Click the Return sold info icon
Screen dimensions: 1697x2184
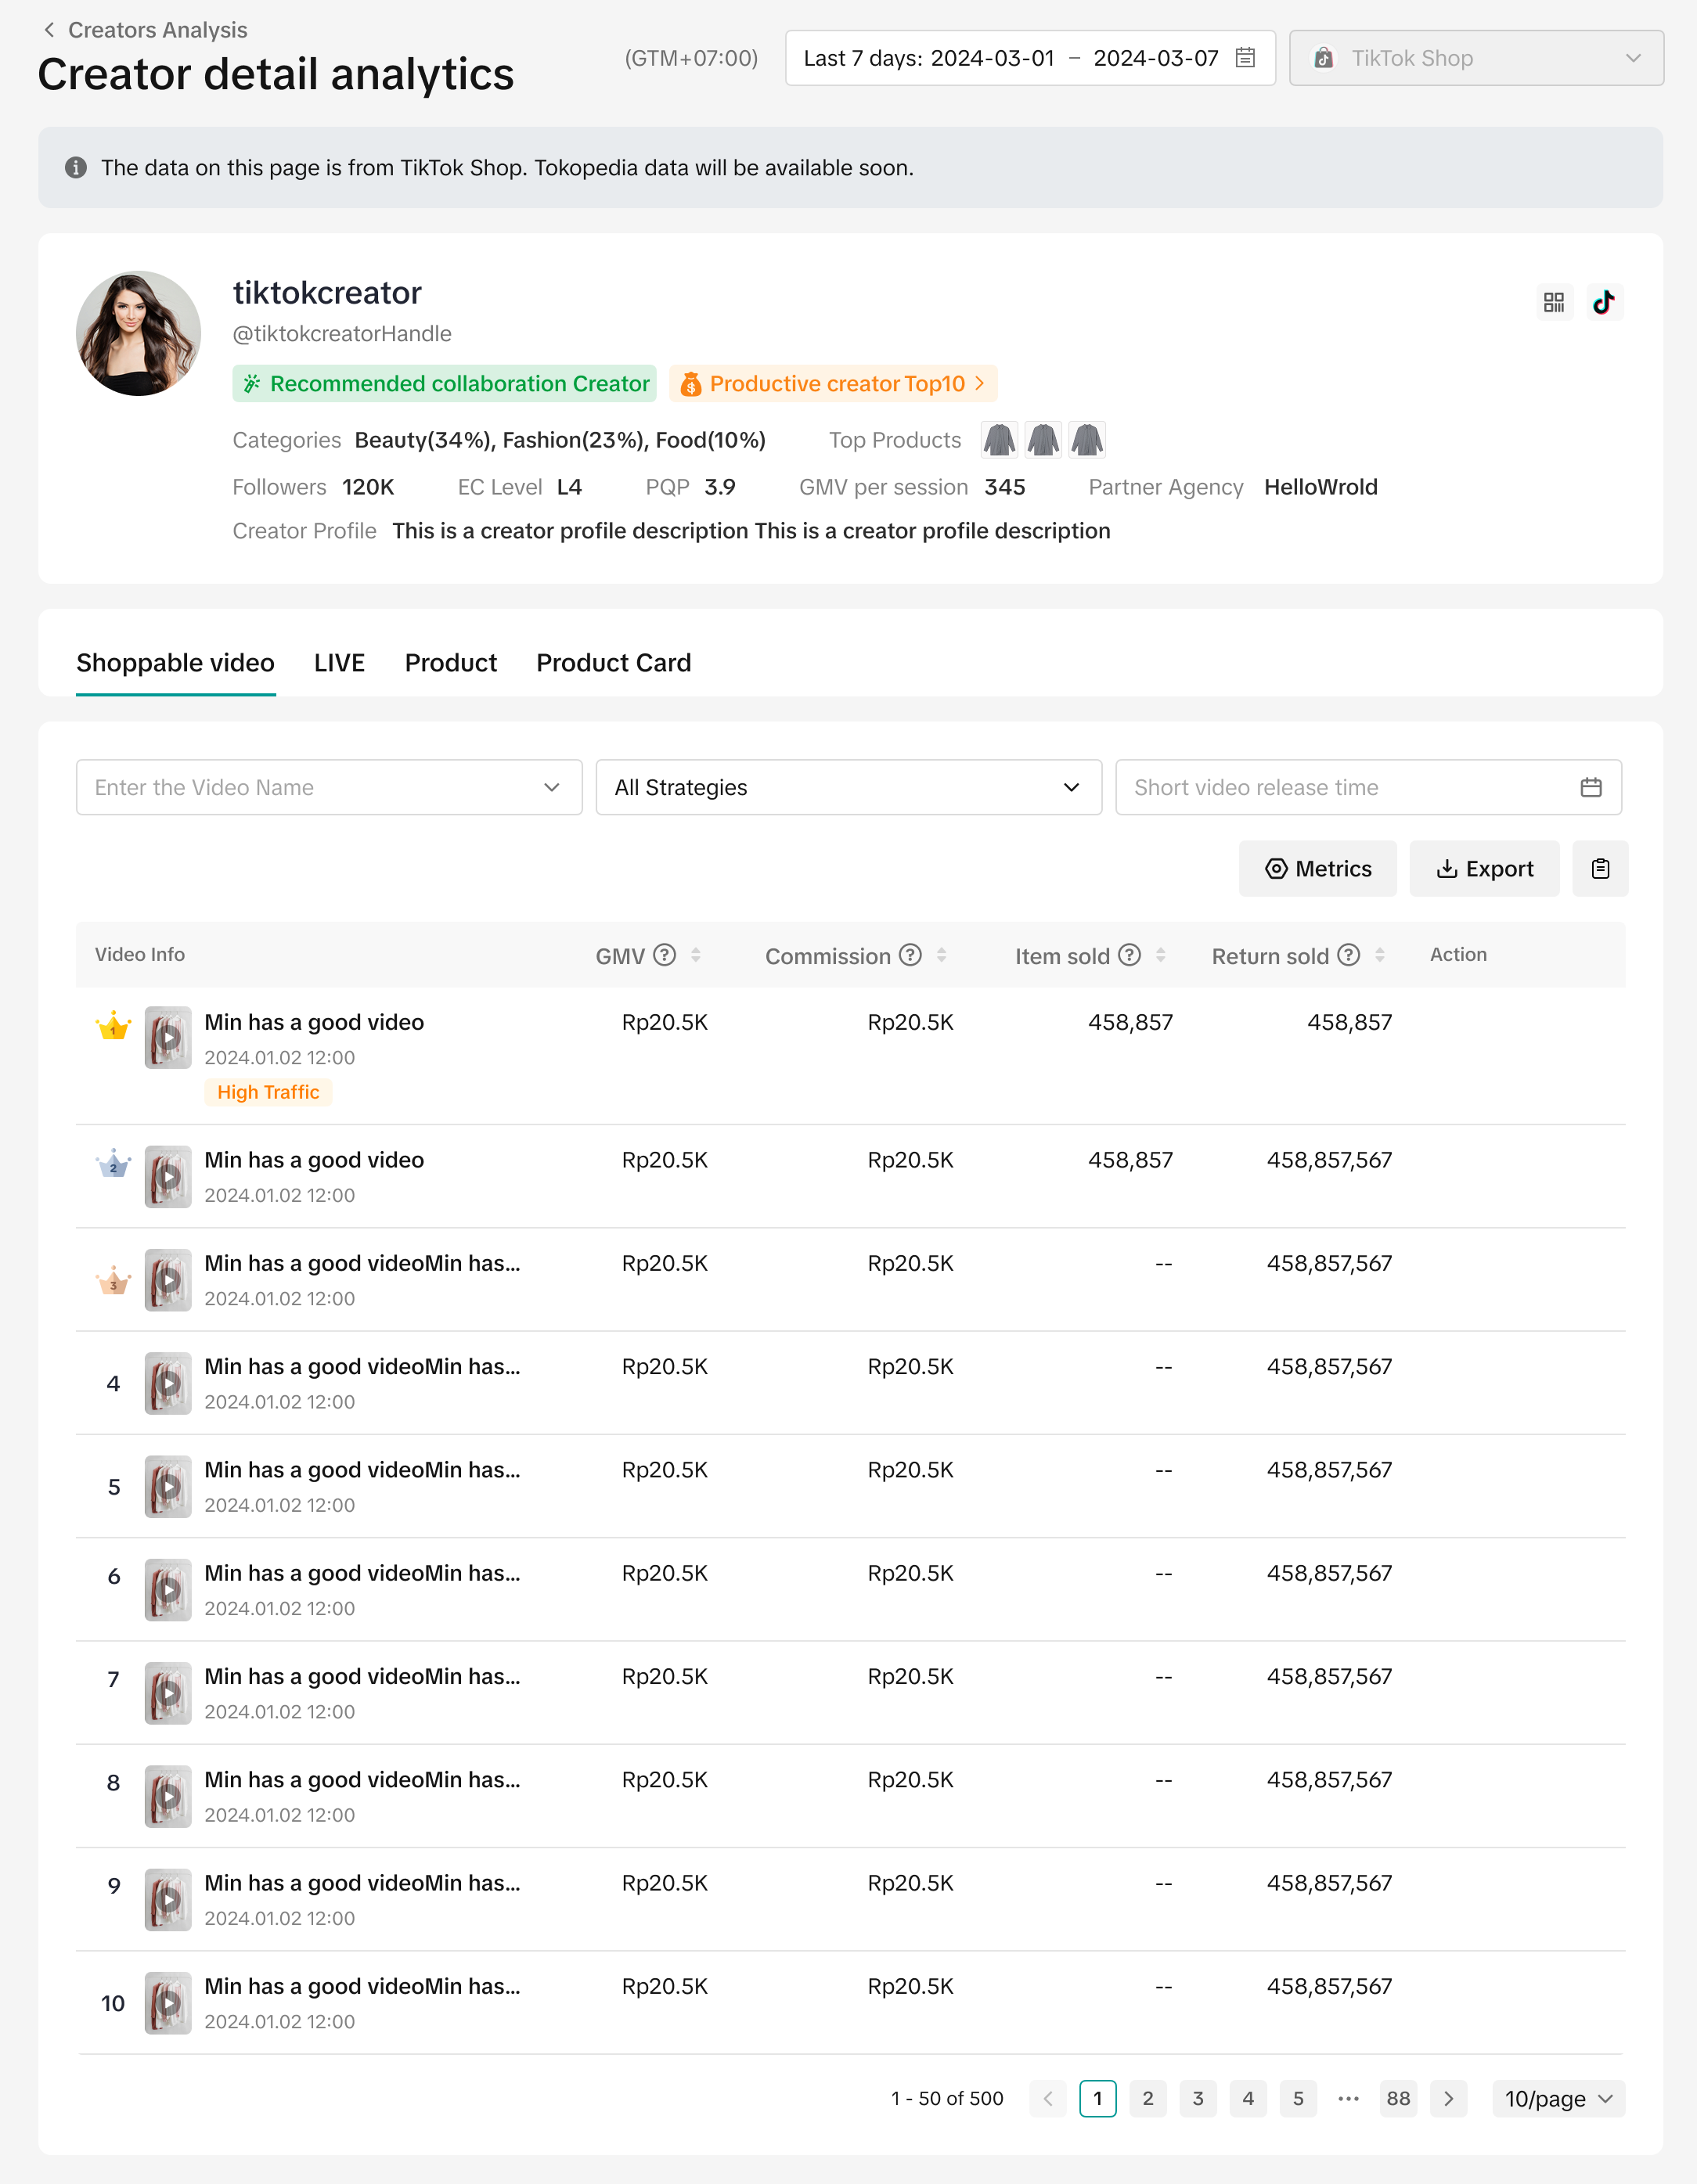(x=1348, y=955)
